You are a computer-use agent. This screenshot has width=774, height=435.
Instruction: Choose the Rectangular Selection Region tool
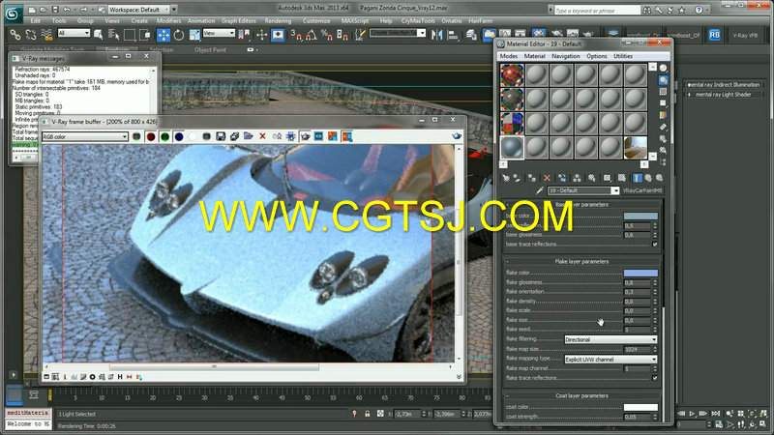130,35
